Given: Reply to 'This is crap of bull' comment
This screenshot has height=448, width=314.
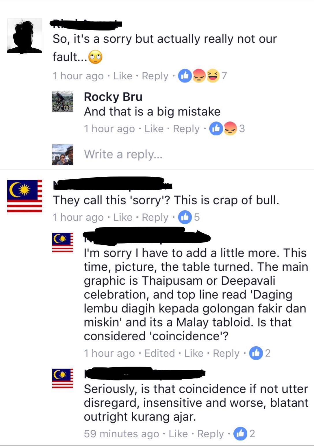Looking at the screenshot, I should pos(155,218).
